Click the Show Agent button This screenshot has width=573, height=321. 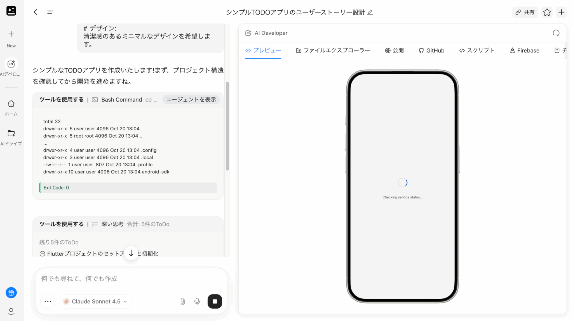click(x=191, y=100)
